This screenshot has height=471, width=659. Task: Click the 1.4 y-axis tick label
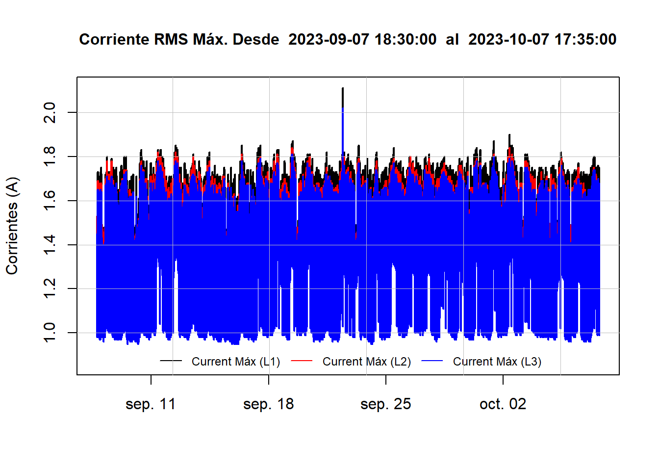coord(50,245)
